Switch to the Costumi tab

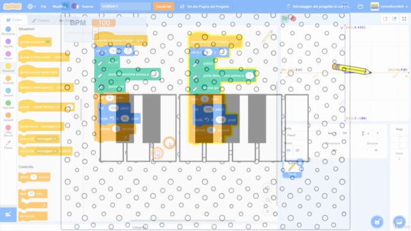pos(40,20)
